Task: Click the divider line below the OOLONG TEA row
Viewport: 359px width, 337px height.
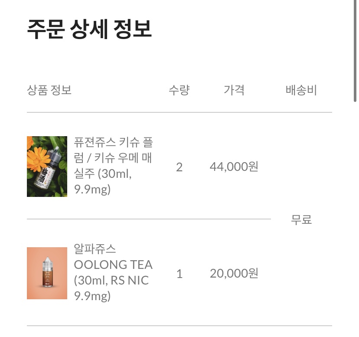Action: click(179, 325)
